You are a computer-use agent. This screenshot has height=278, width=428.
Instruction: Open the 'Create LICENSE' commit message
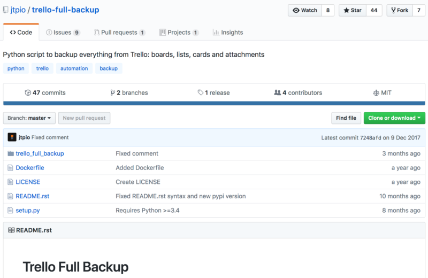[138, 182]
